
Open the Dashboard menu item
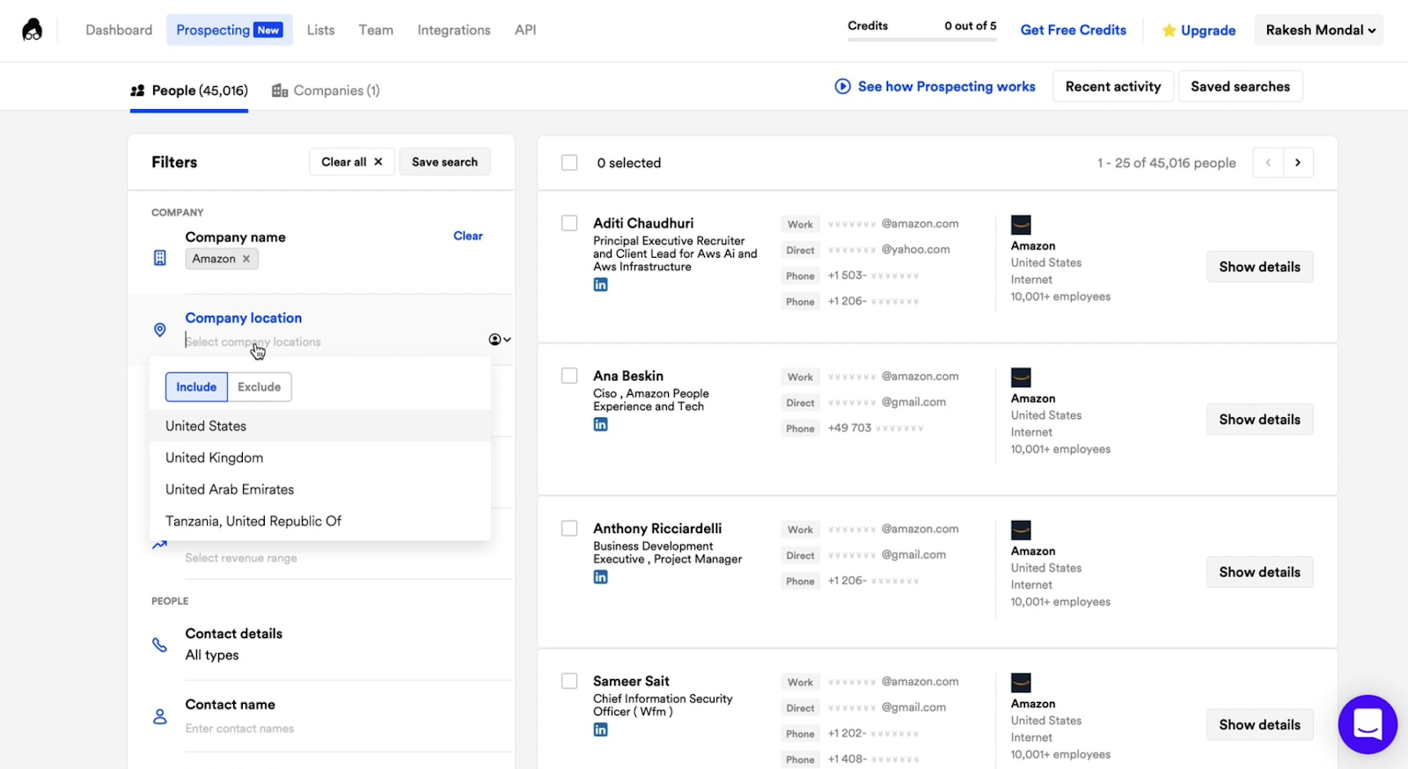[x=119, y=30]
